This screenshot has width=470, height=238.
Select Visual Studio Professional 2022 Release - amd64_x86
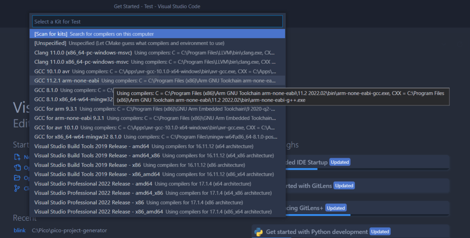point(157,193)
